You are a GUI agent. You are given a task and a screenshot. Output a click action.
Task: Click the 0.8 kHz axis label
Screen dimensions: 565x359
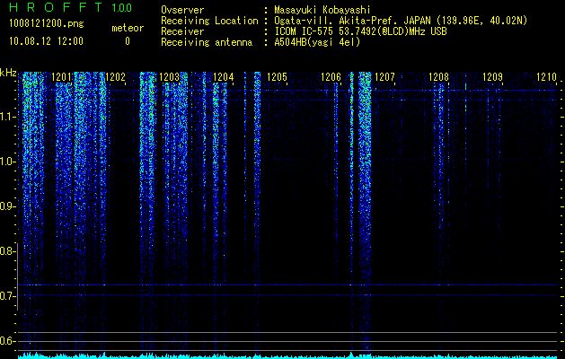click(6, 251)
